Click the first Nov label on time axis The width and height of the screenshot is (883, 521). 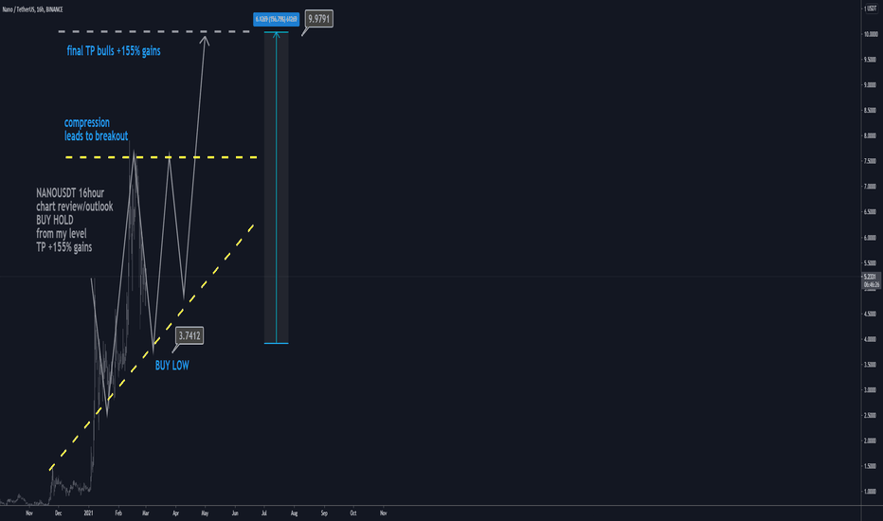(29, 513)
